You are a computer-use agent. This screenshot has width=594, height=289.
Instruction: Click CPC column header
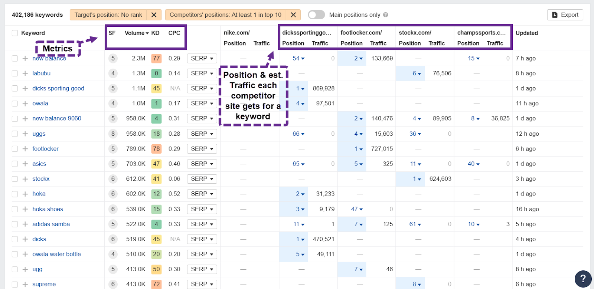click(174, 33)
